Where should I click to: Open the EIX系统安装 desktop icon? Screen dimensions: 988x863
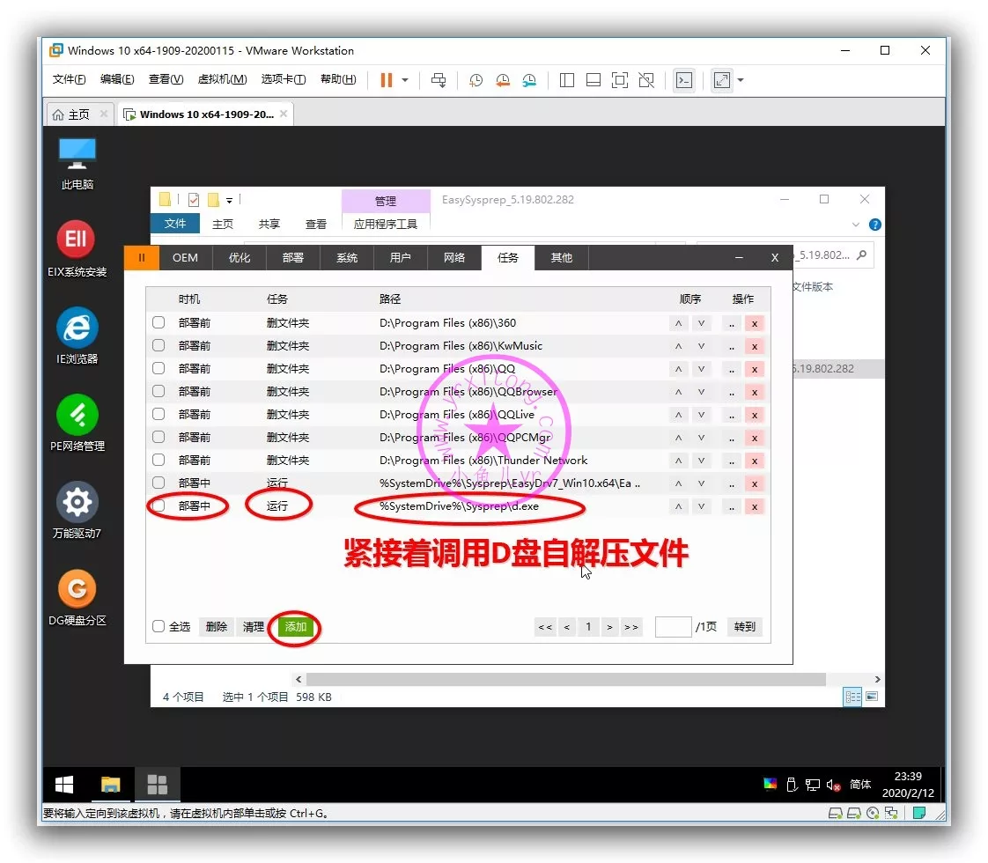coord(77,240)
